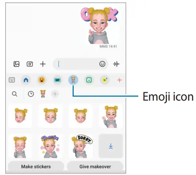The height and width of the screenshot is (175, 196).
Task: Tap the smiley face inside text field
Action: pos(102,64)
